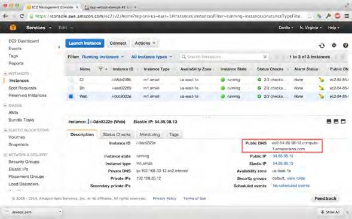Minimize the details pane layout icon
The image size is (352, 219).
point(329,122)
